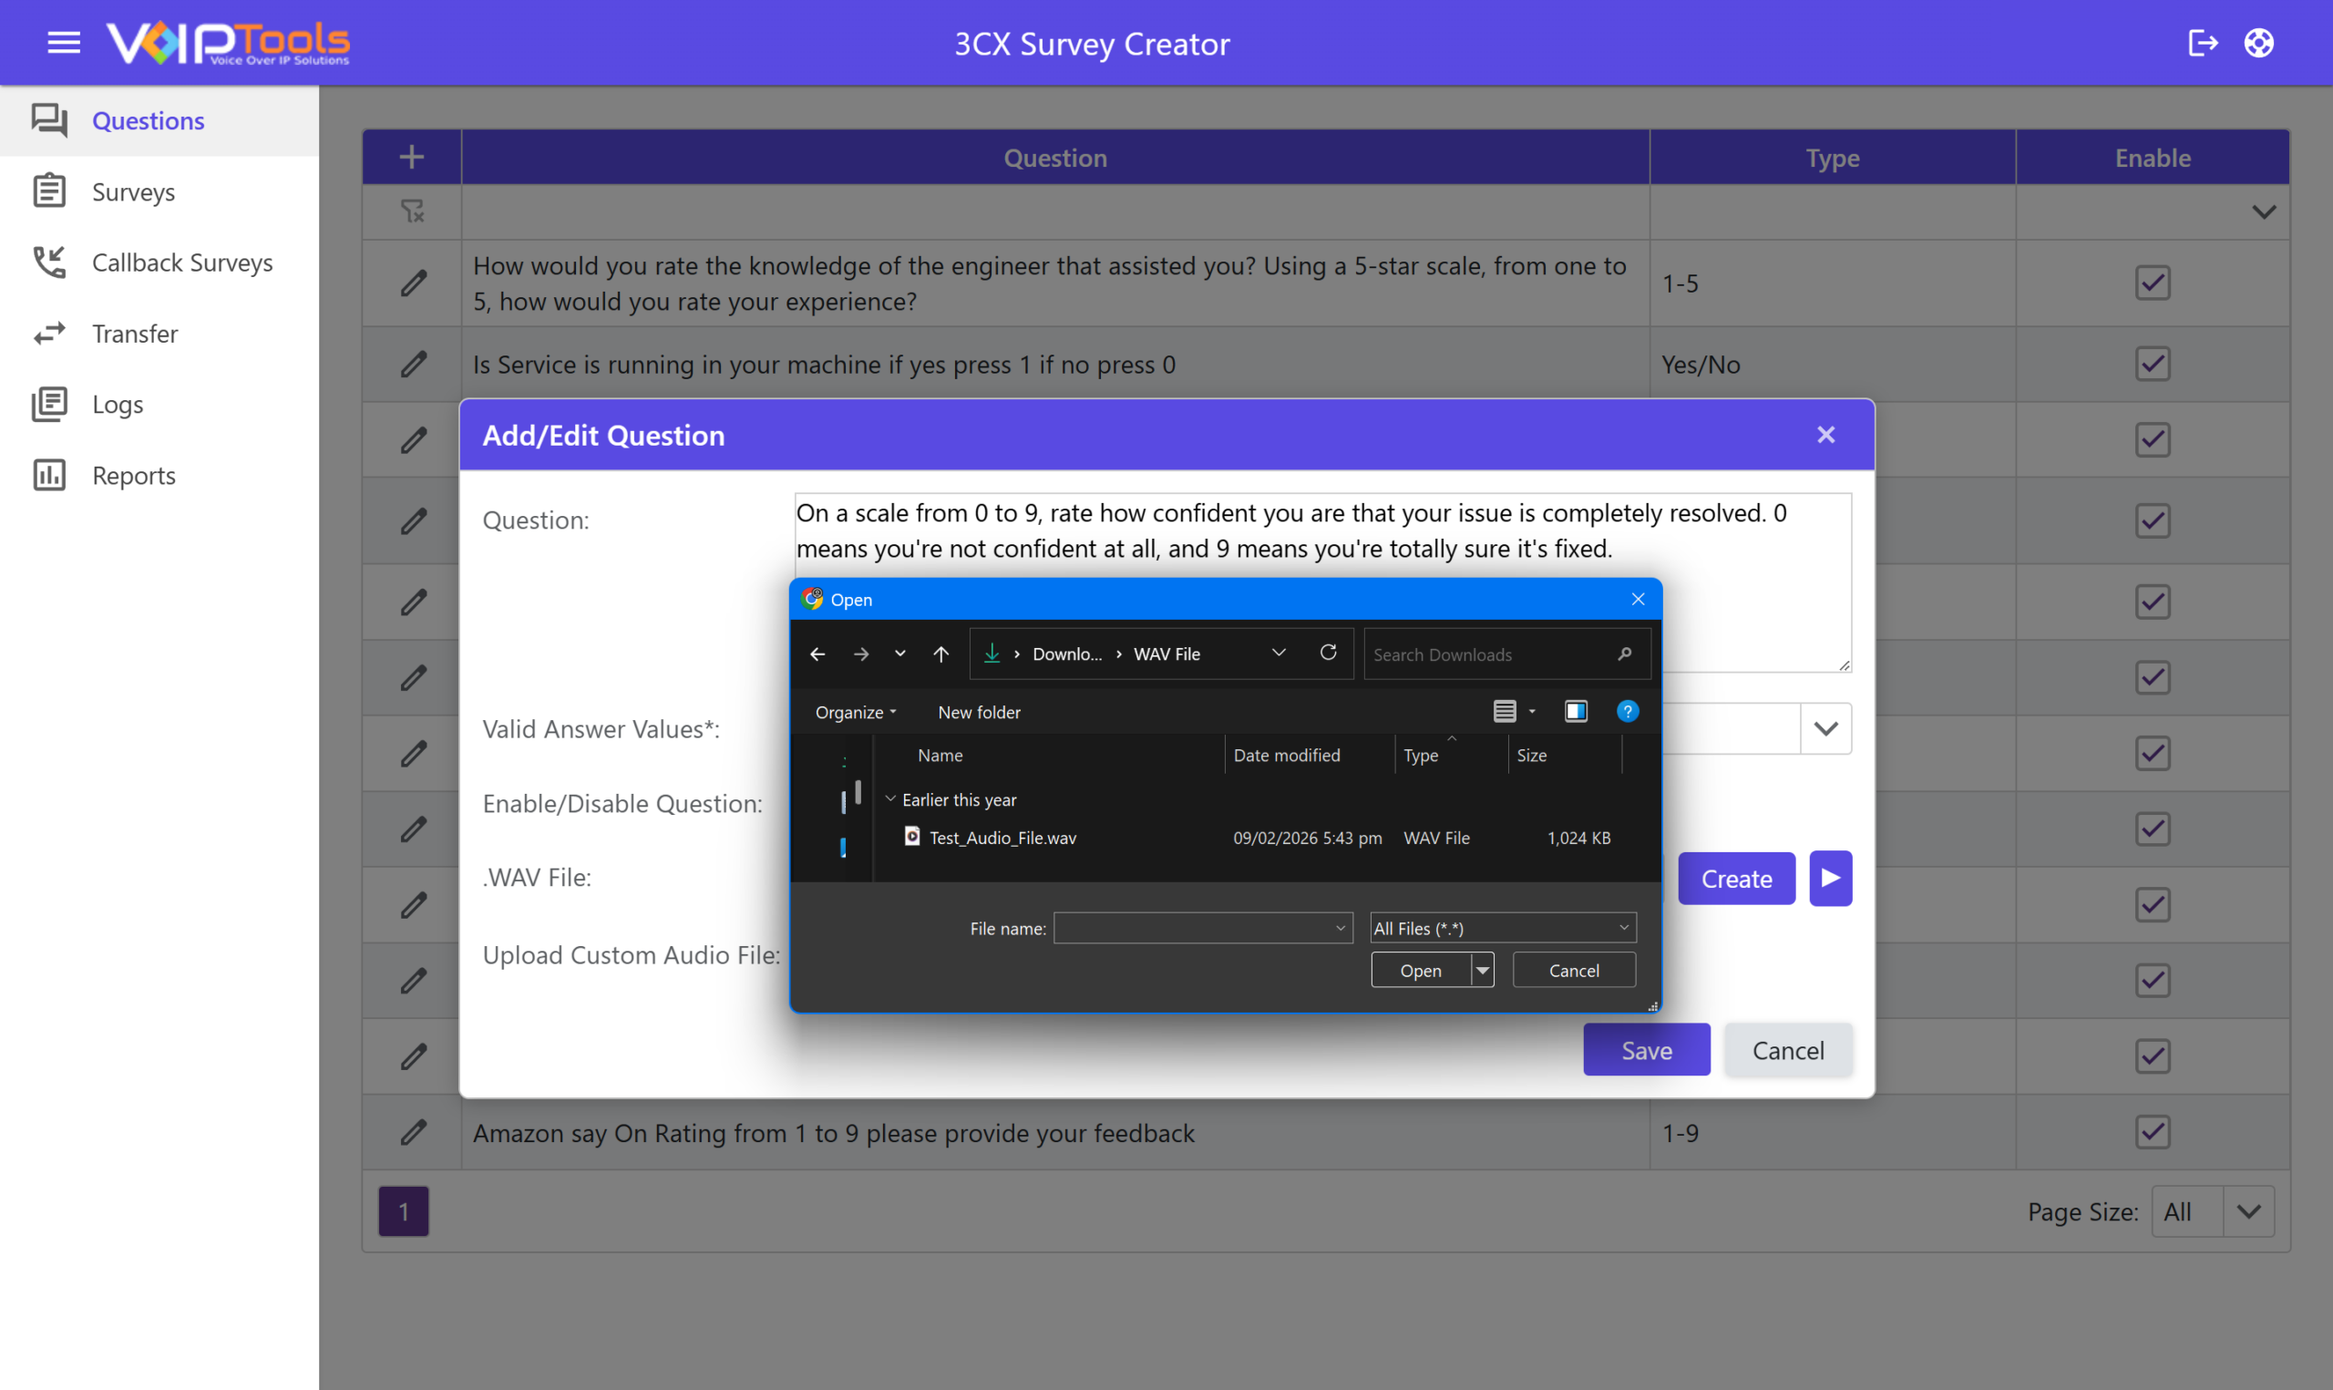This screenshot has height=1390, width=2333.
Task: Go to the Questions section
Action: (x=159, y=121)
